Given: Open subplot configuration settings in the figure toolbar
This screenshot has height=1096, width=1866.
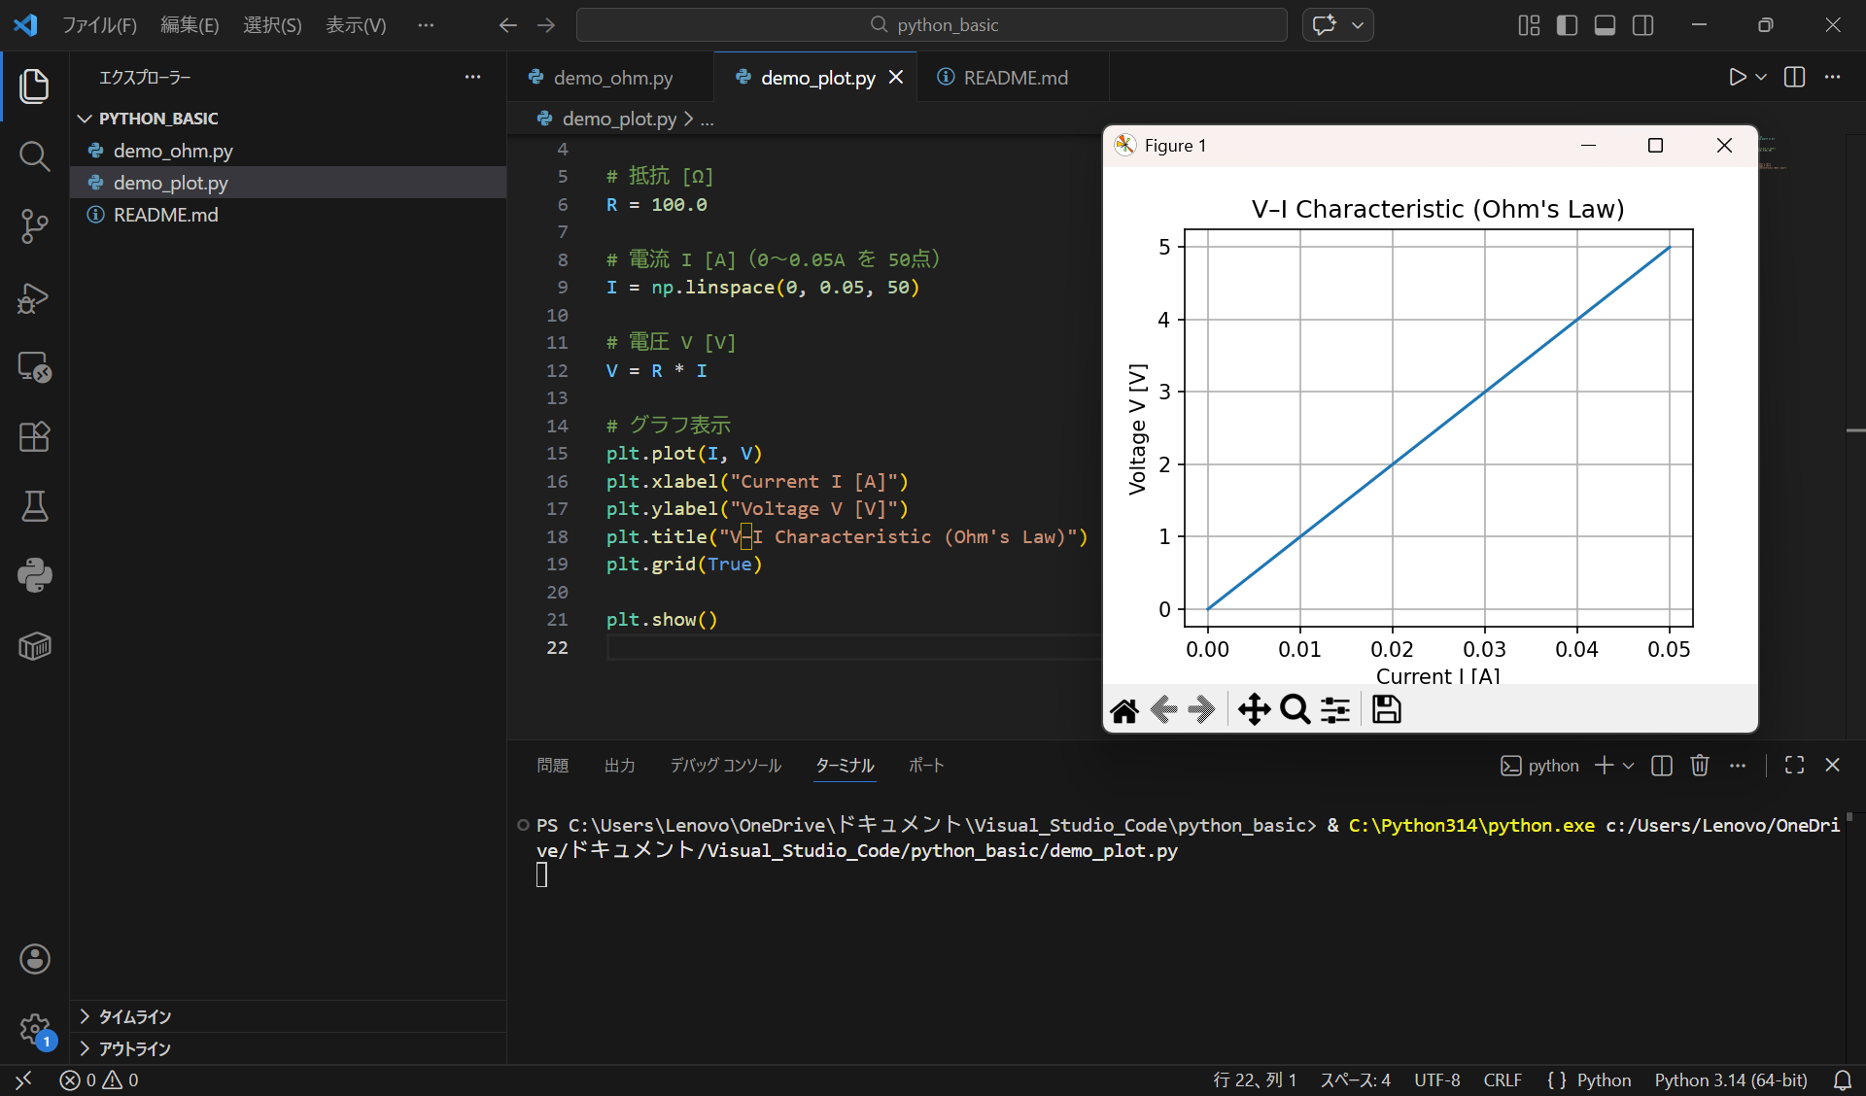Looking at the screenshot, I should [1335, 709].
